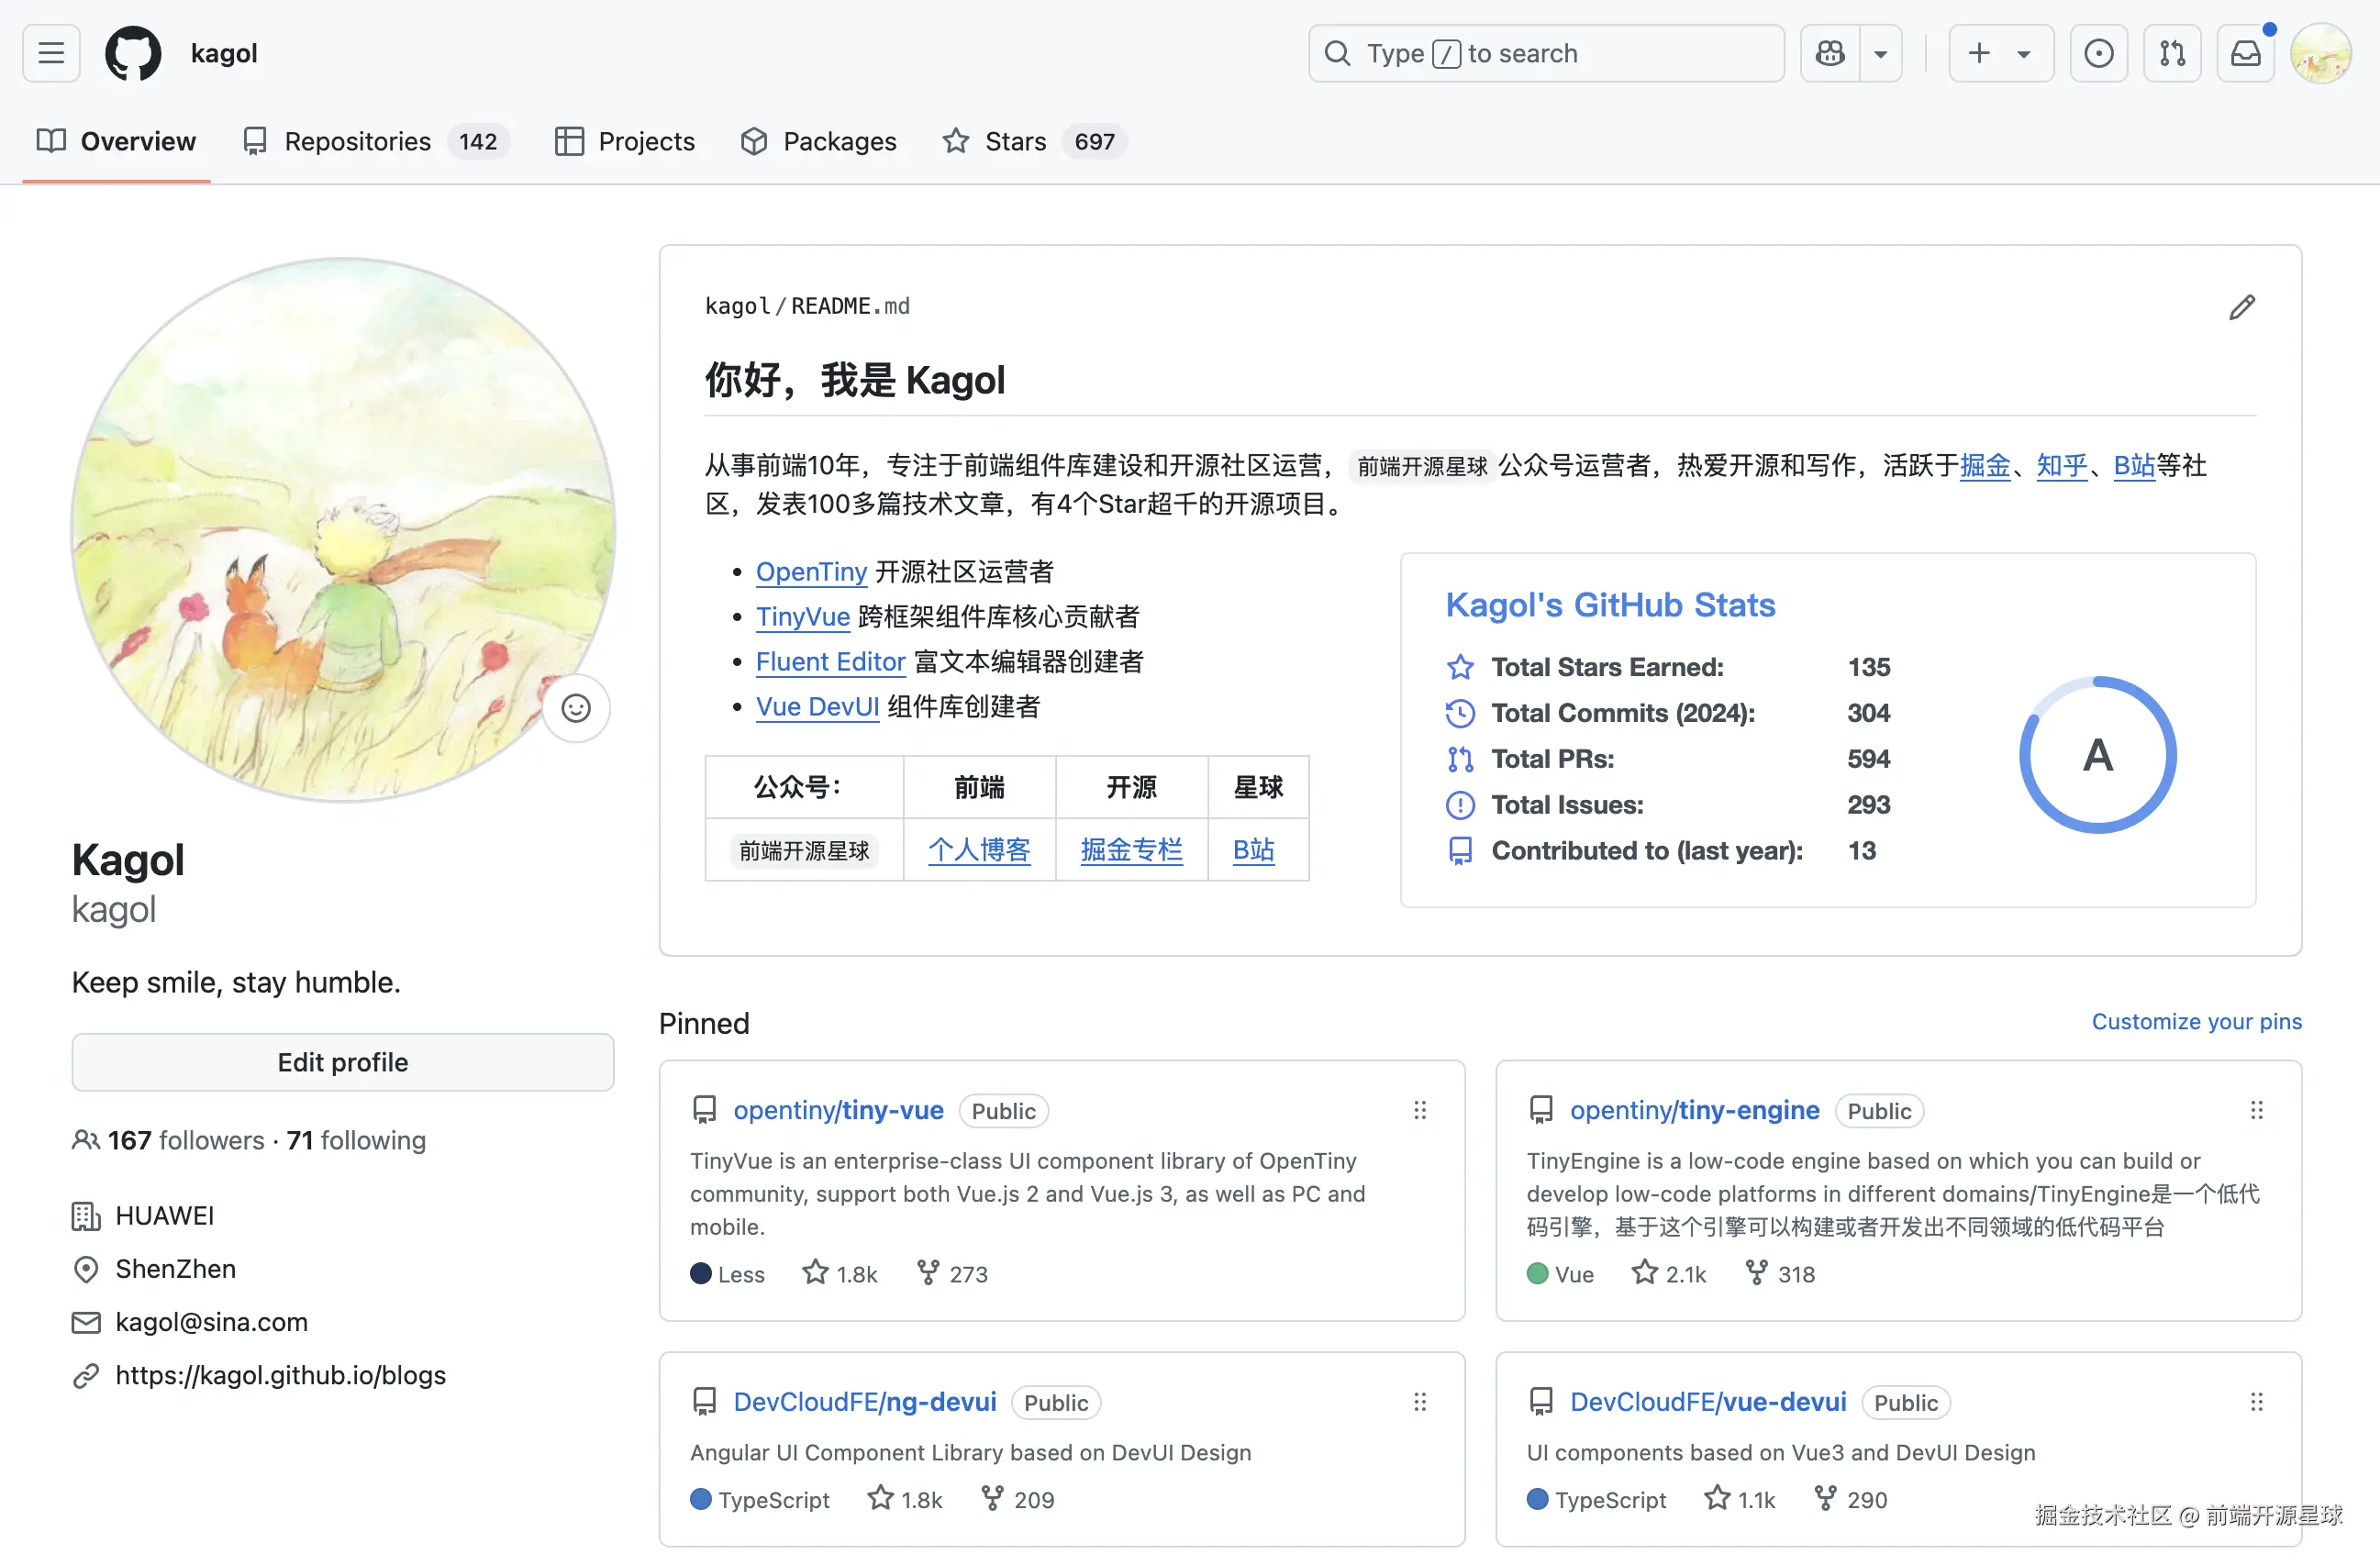This screenshot has width=2380, height=1565.
Task: Open the Stars tab
Action: pos(1014,141)
